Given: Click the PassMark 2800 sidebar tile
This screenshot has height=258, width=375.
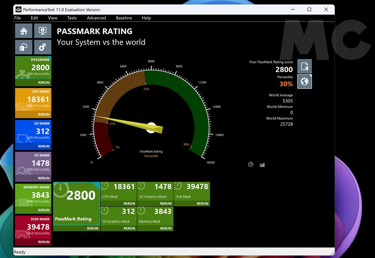Looking at the screenshot, I should coord(33,68).
